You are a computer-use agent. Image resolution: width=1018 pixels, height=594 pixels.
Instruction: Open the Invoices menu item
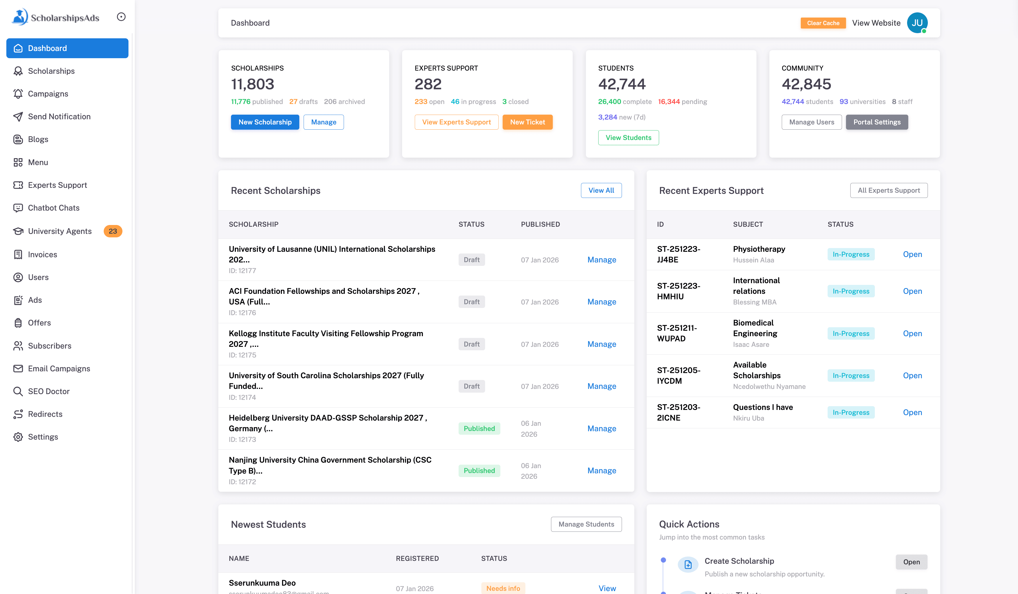(42, 255)
